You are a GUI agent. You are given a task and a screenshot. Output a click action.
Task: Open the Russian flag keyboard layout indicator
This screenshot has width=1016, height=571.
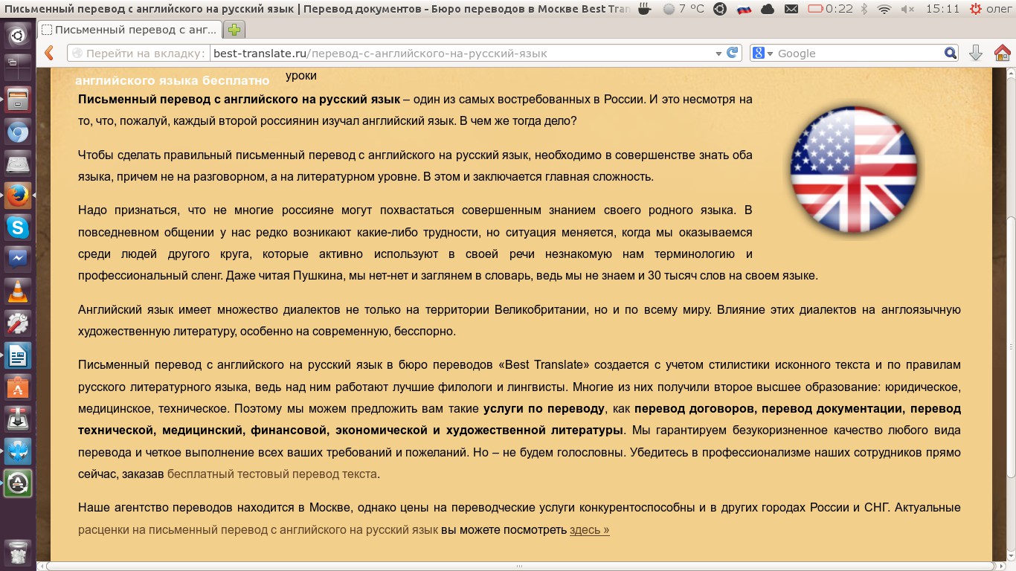click(x=744, y=9)
